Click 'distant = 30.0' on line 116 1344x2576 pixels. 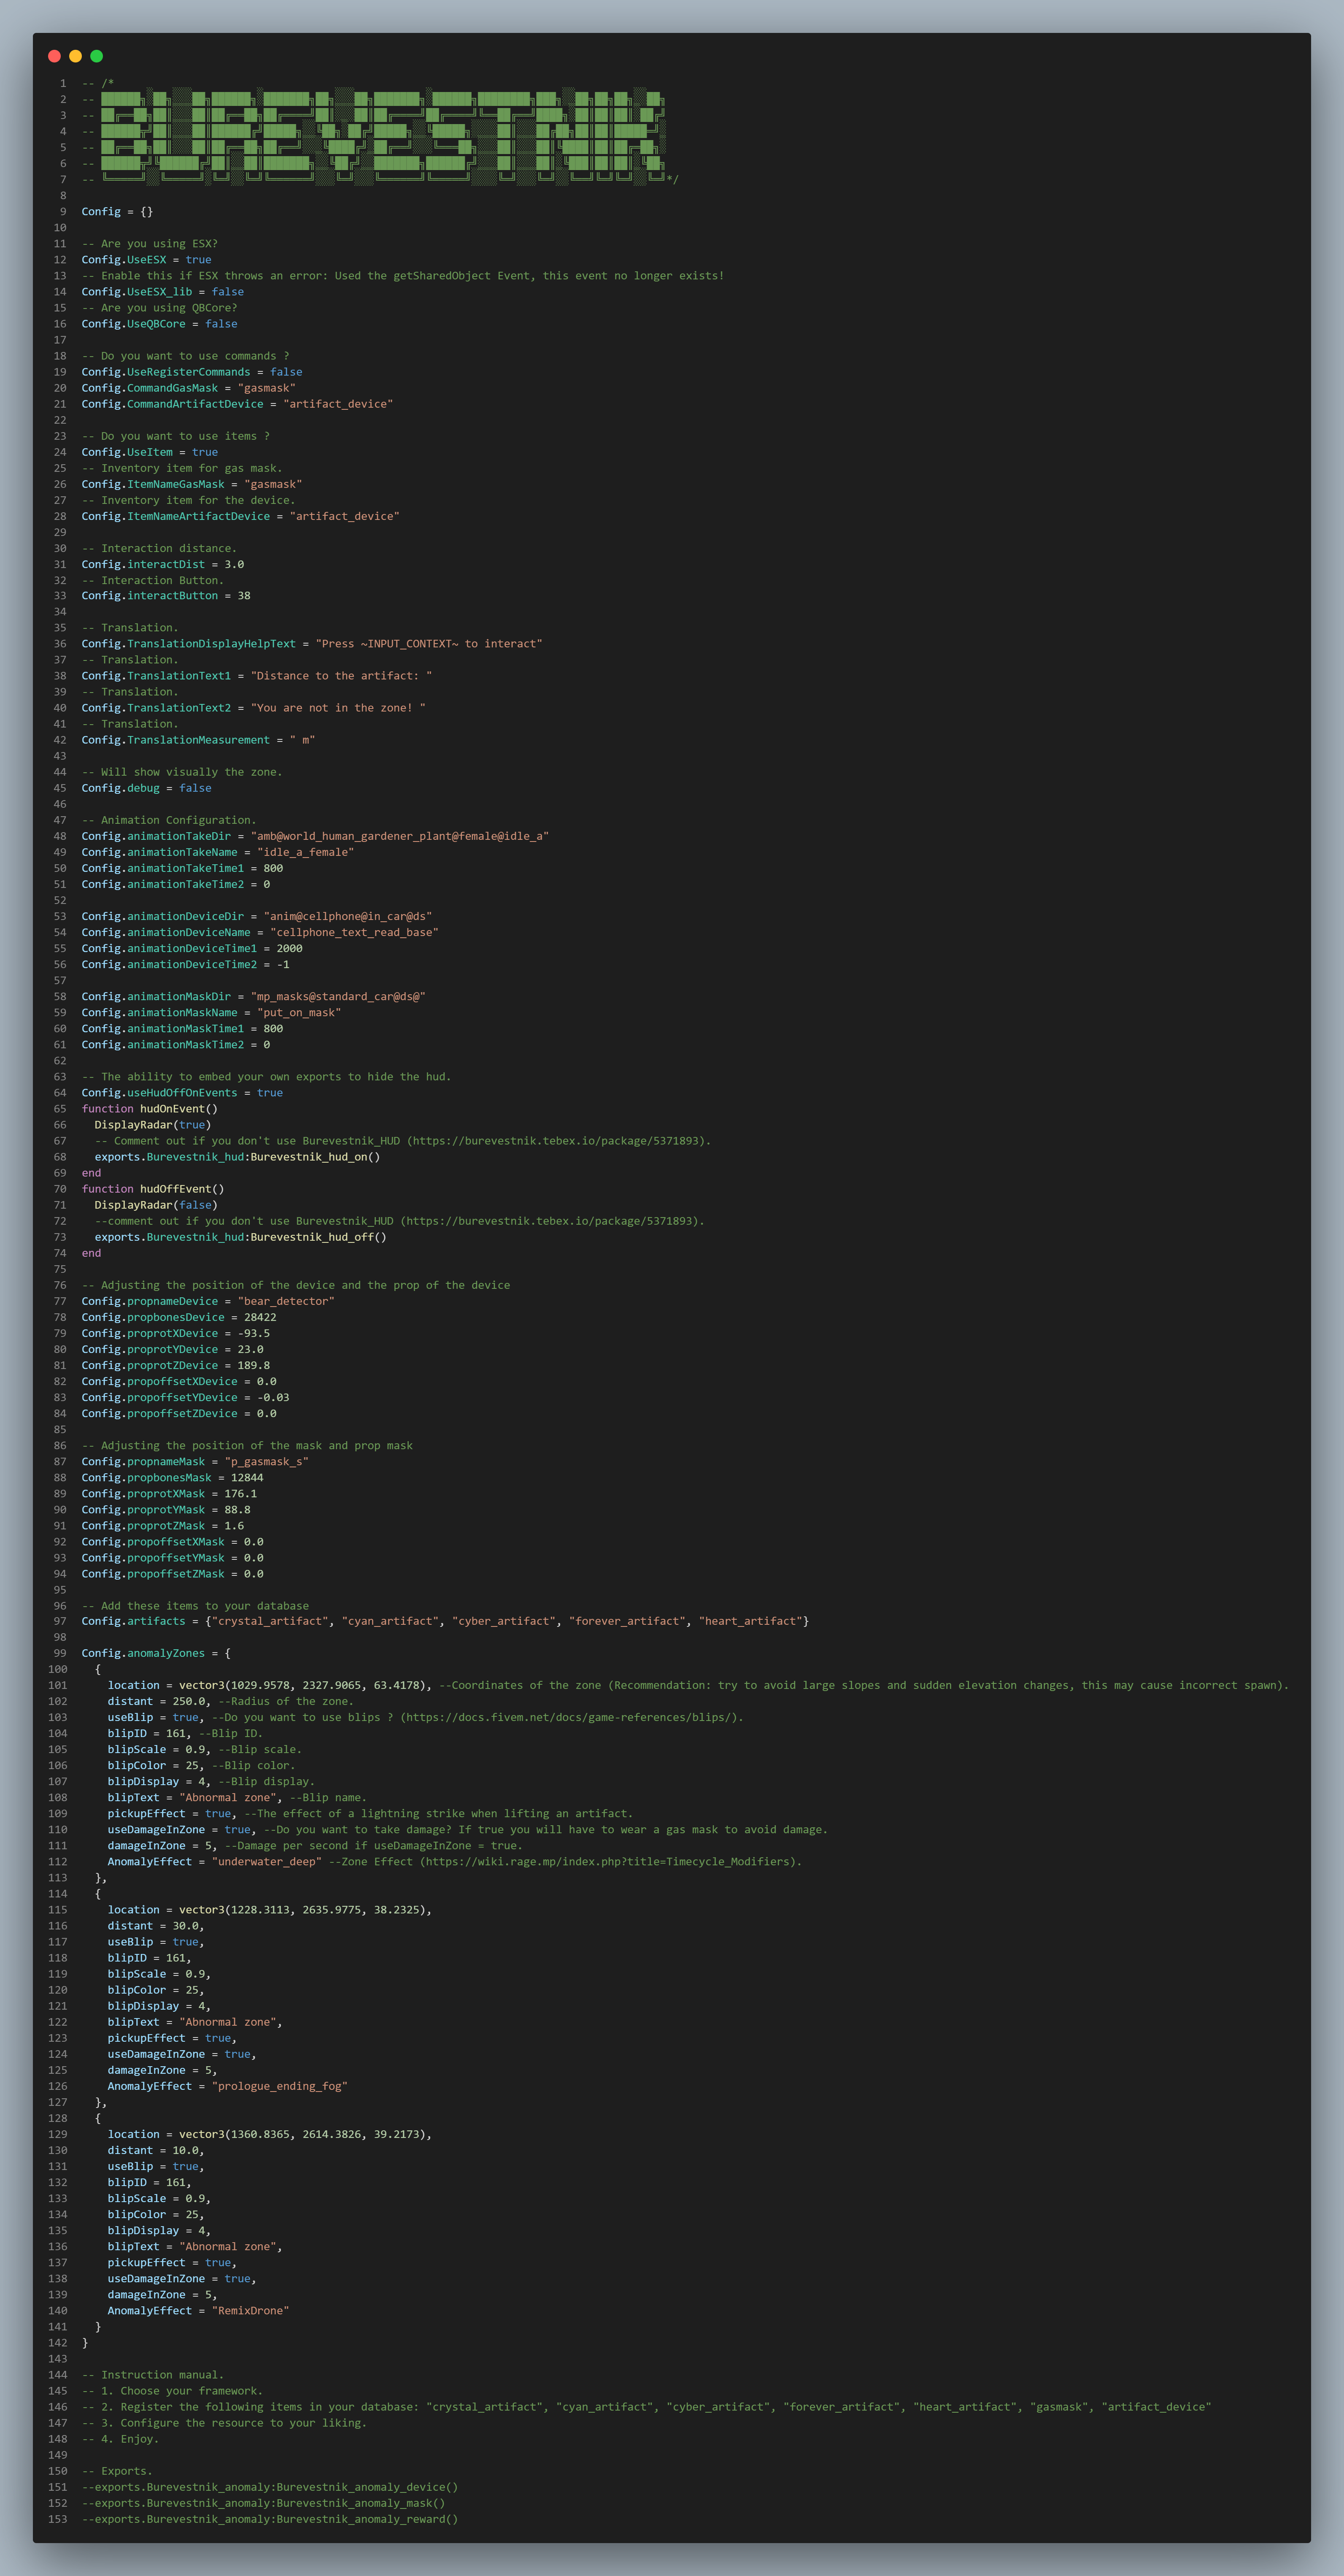[154, 1926]
